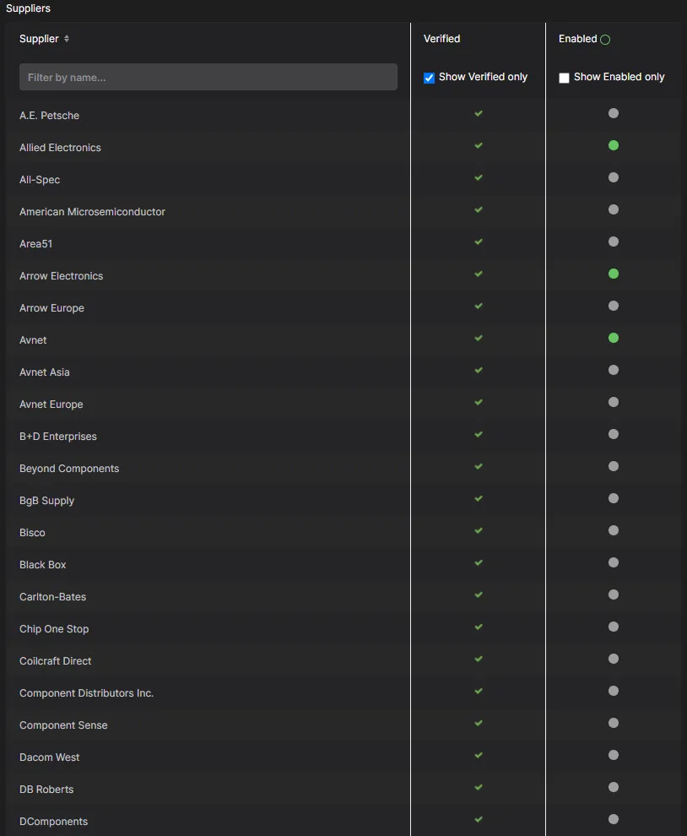This screenshot has width=687, height=836.
Task: Click verified checkmark for Arrow Europe
Action: pos(479,306)
